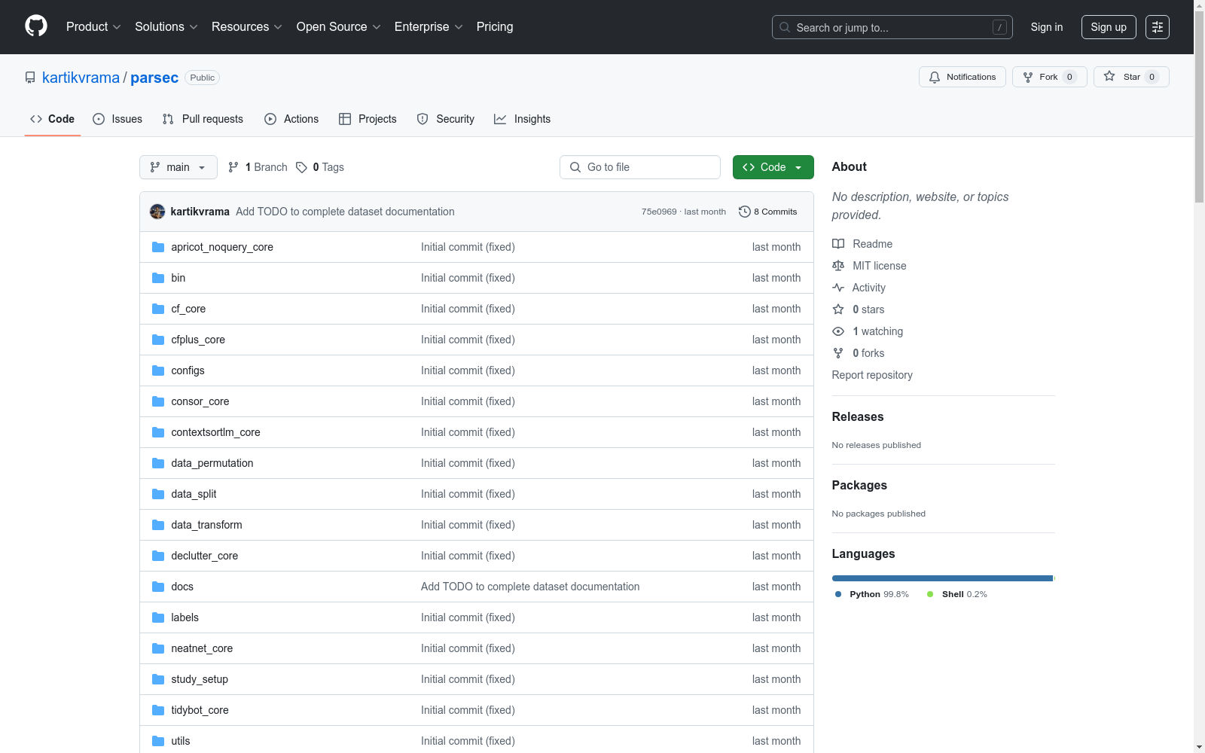Click the Python language link
1205x753 pixels.
872,594
